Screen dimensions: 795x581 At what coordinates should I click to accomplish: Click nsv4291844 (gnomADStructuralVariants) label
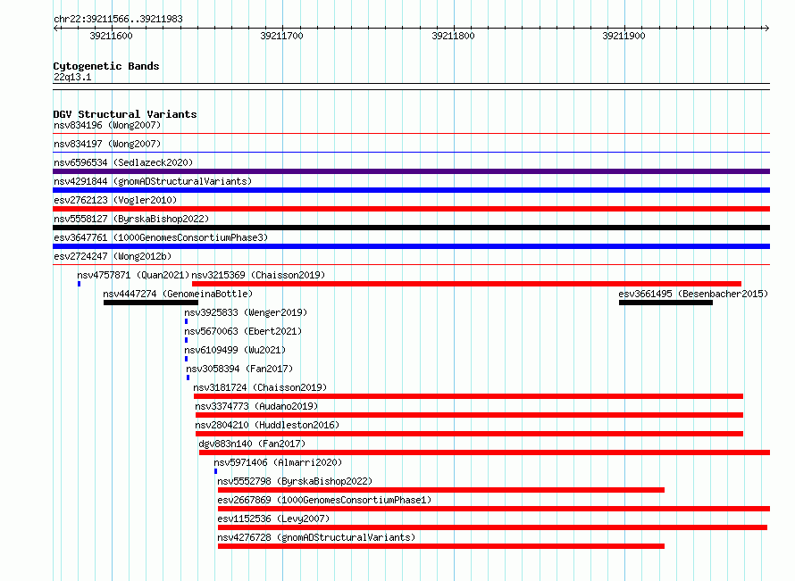(x=153, y=181)
